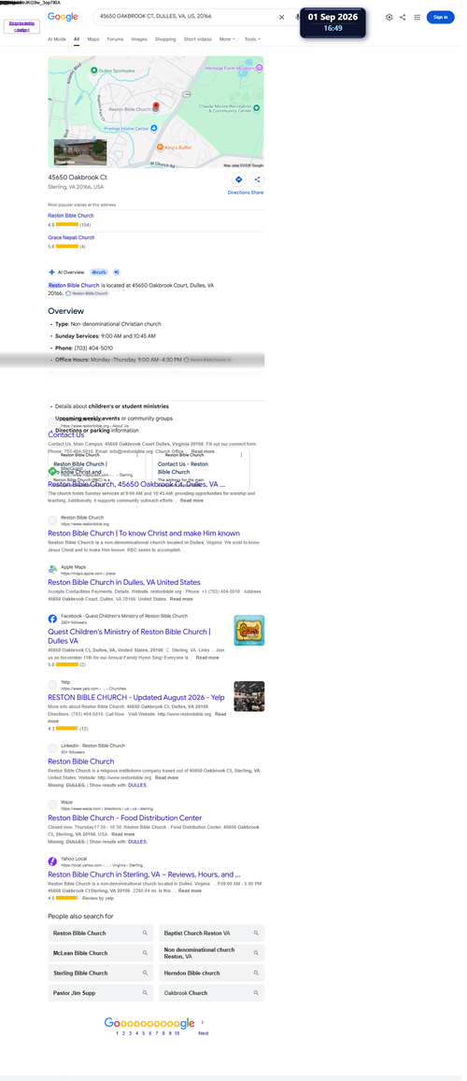Open the Street View thumbnail on map
Image resolution: width=467 pixels, height=1081 pixels.
(x=80, y=152)
